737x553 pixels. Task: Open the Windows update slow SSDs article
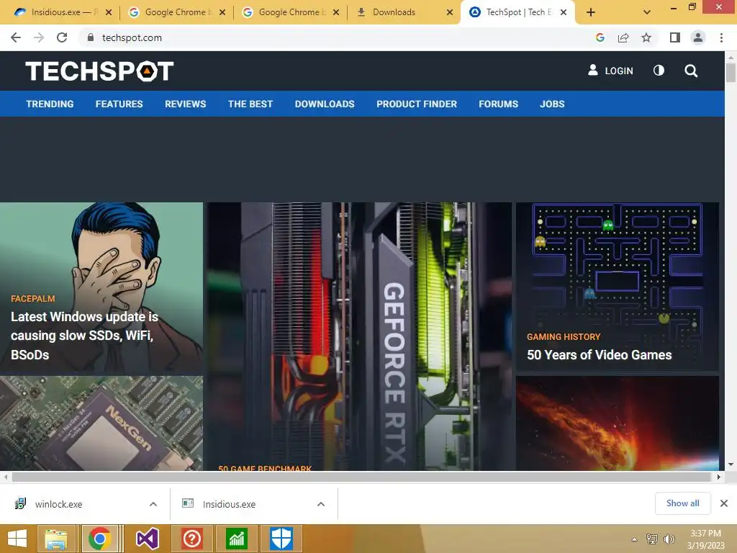click(84, 336)
